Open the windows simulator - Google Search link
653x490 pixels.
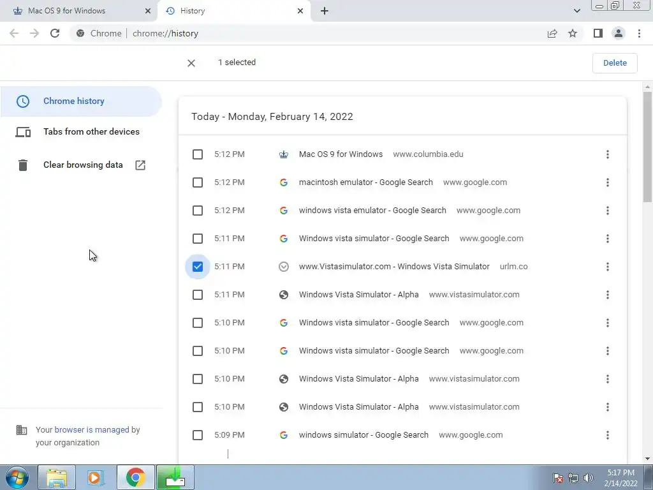tap(363, 435)
